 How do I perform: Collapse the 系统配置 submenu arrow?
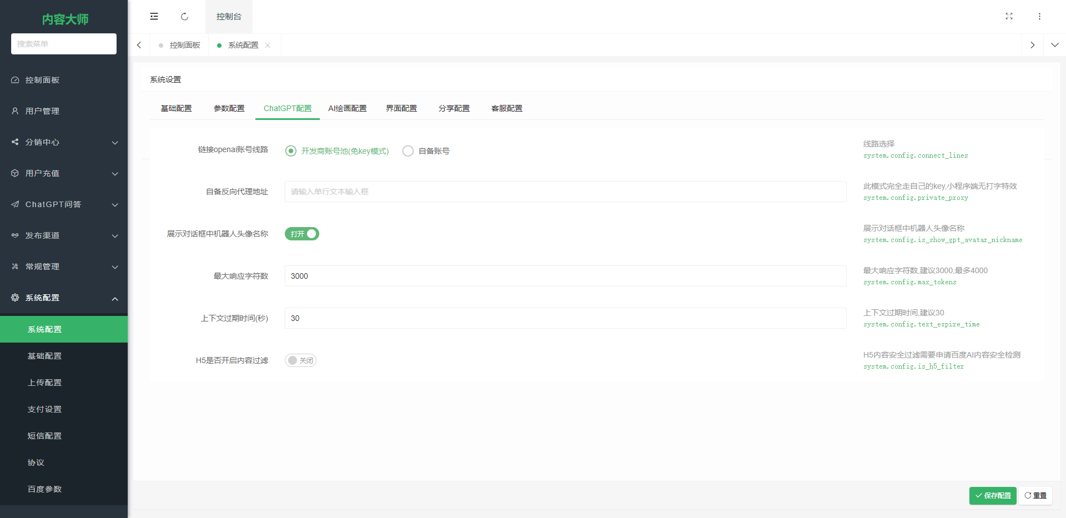115,299
